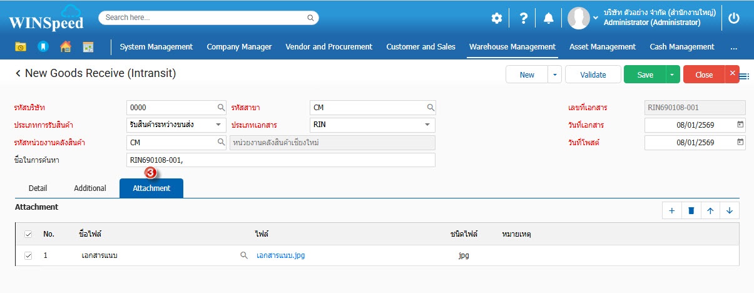Toggle the select-all checkbox in table header
This screenshot has width=754, height=293.
click(28, 234)
